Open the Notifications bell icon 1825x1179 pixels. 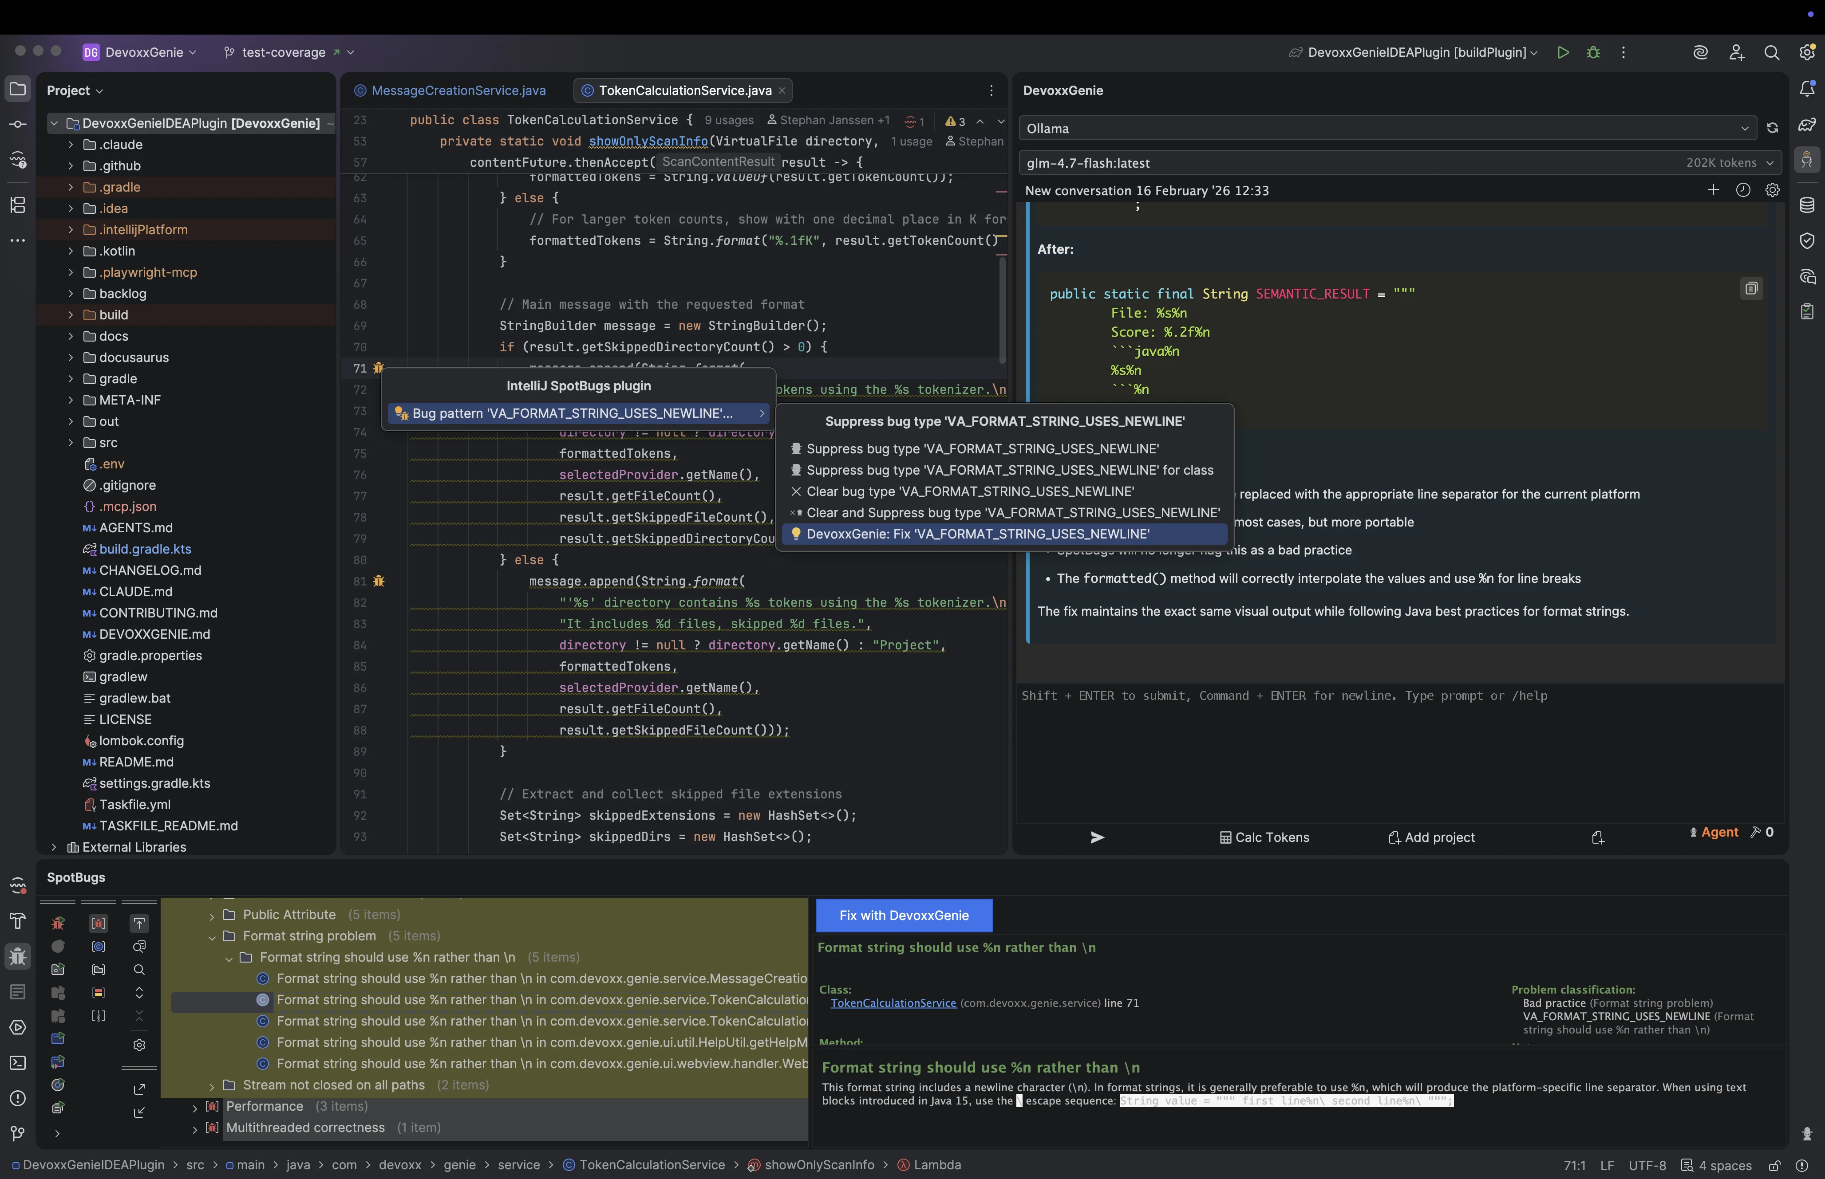pos(1807,89)
